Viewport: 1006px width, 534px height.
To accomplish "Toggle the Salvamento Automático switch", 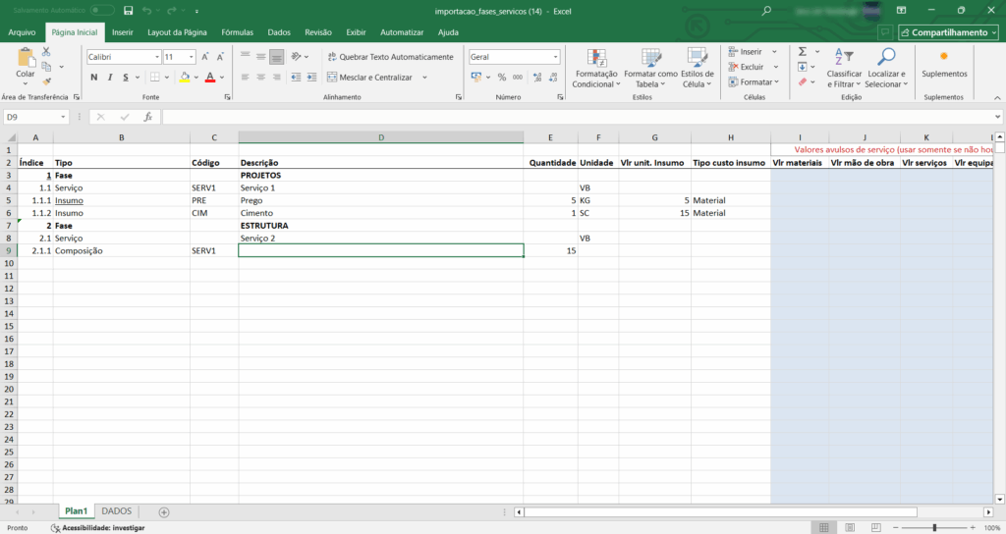I will (x=100, y=10).
